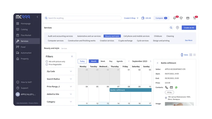Click the phone contact icon
Screen dimensions: 212x119
(167, 88)
